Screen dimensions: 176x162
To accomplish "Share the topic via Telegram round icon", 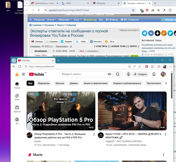I will [x=145, y=33].
